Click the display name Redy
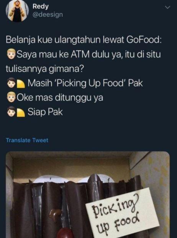This screenshot has width=177, height=238. pos(41,7)
